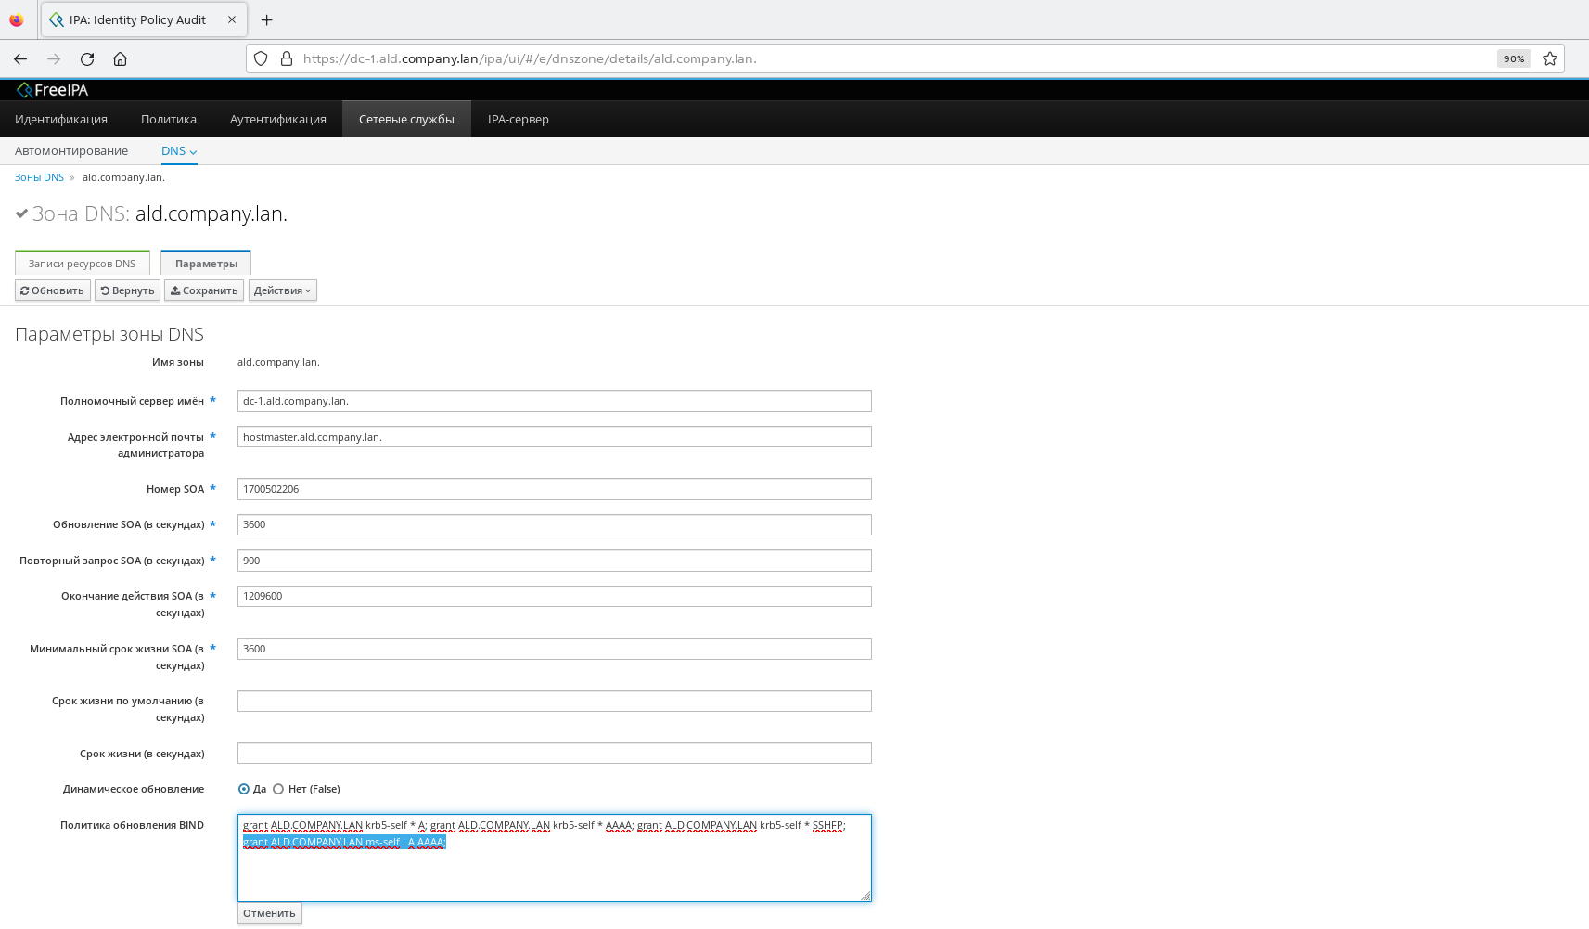This screenshot has width=1589, height=929.
Task: Click the Срок жизни (в секундах) field
Action: click(555, 754)
